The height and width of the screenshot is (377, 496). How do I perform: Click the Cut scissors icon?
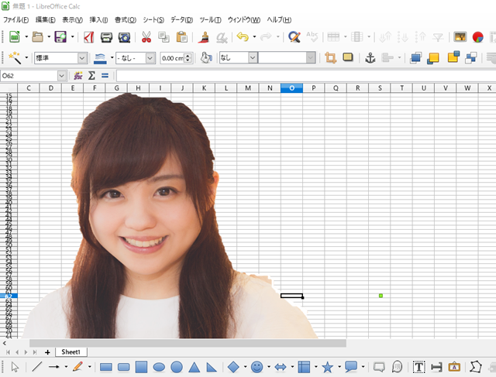tap(146, 37)
